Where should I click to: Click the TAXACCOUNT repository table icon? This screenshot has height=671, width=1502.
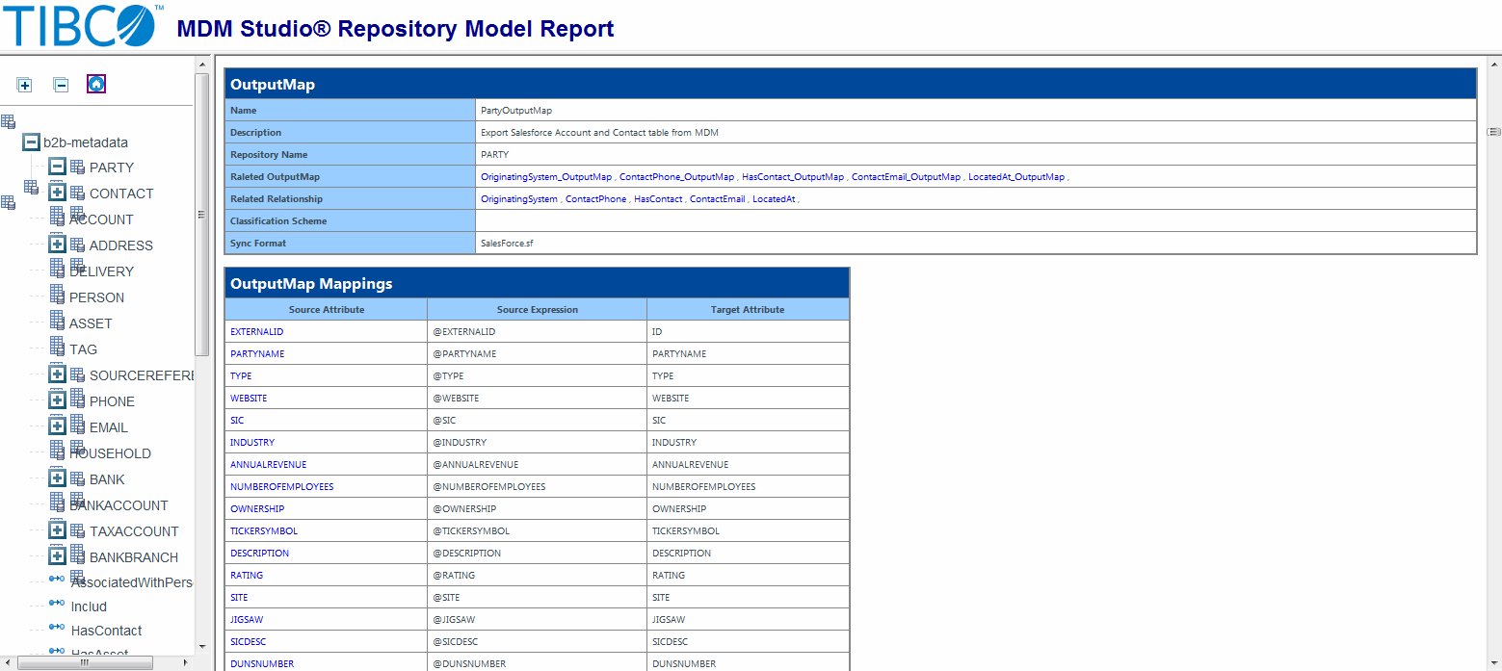pos(77,530)
